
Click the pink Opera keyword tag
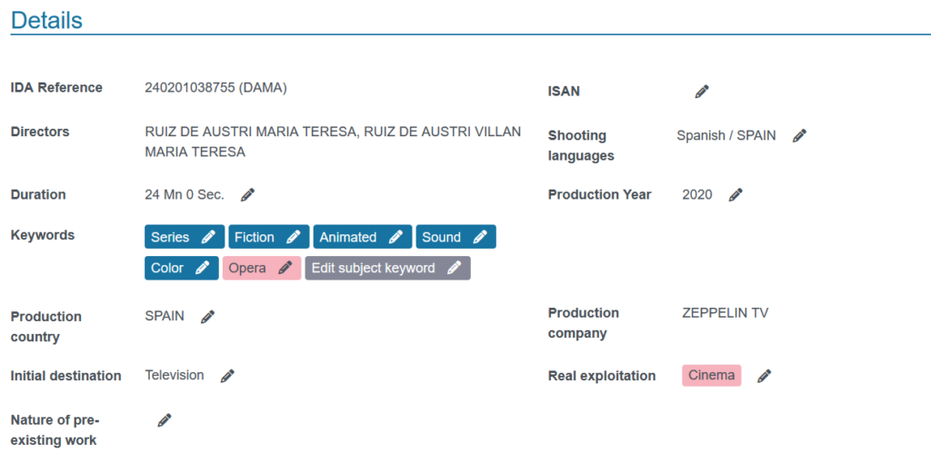tap(262, 268)
